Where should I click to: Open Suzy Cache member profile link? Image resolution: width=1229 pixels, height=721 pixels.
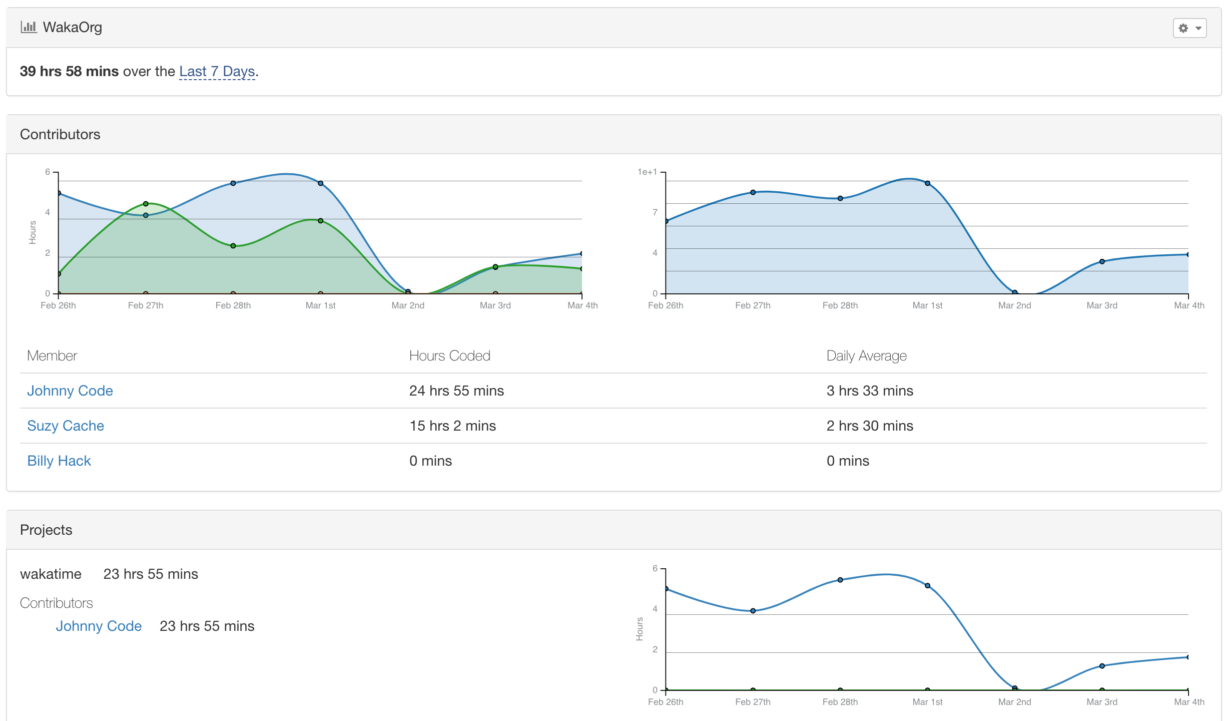click(x=66, y=426)
